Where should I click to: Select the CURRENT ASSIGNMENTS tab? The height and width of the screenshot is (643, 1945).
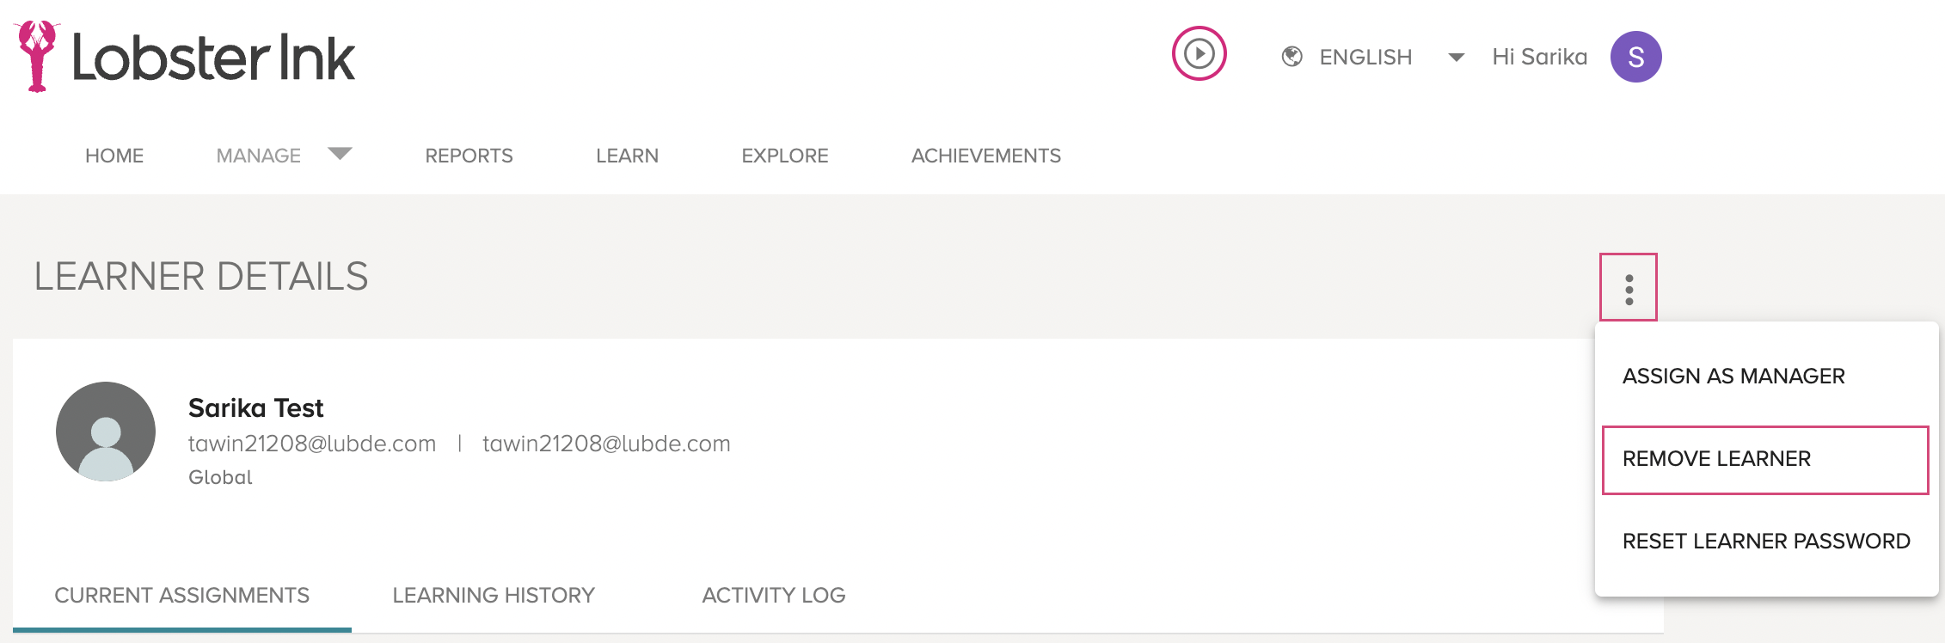click(x=181, y=595)
